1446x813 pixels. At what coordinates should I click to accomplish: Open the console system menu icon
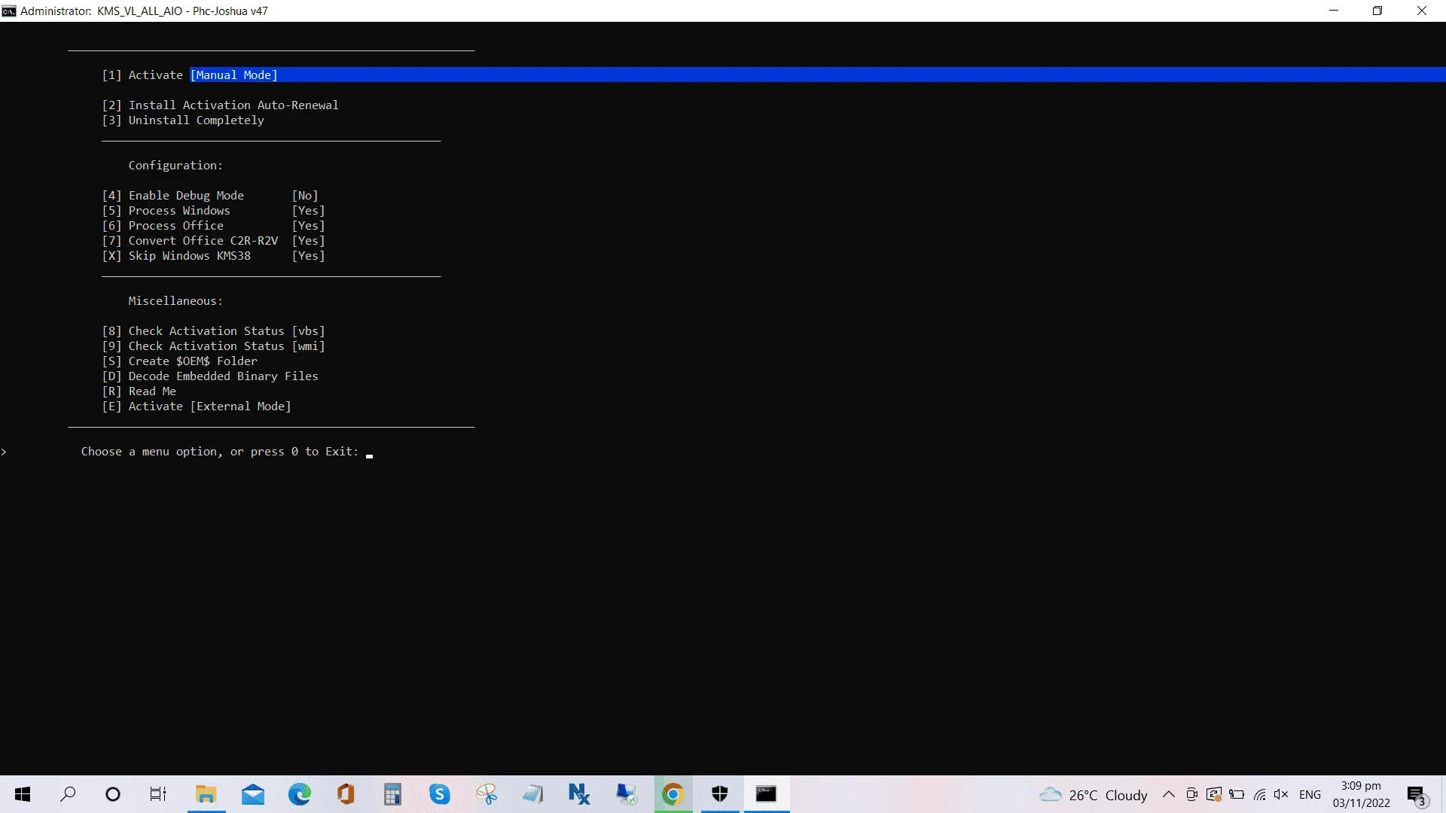pos(9,11)
